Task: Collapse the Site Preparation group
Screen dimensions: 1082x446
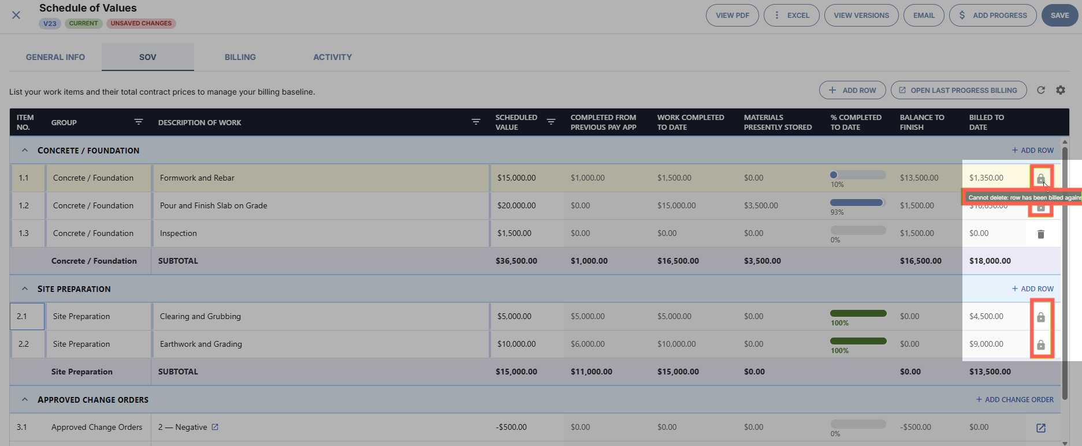Action: 25,288
